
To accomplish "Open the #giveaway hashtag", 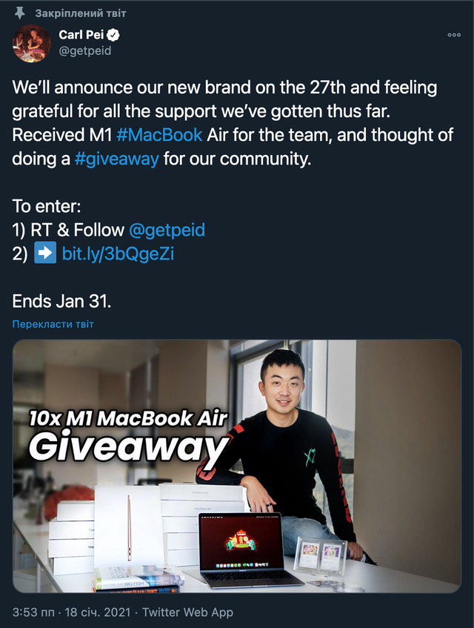I will point(116,159).
